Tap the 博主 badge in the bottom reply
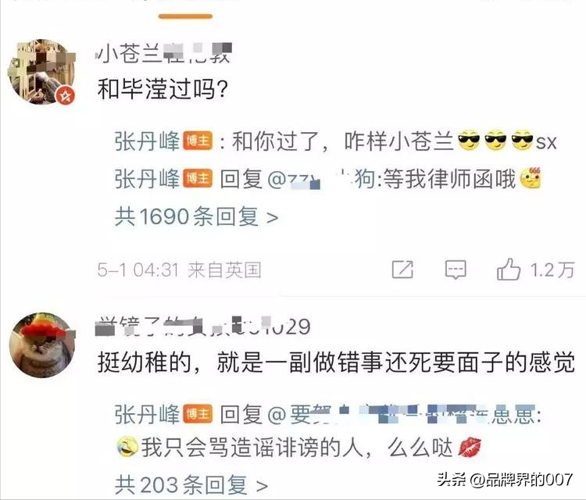586x500 pixels. [198, 414]
